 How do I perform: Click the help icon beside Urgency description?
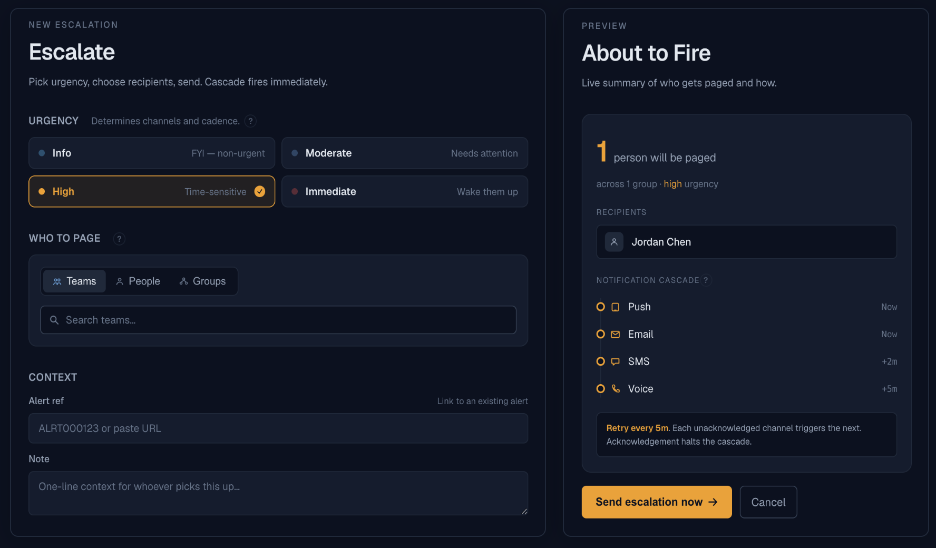(x=250, y=121)
